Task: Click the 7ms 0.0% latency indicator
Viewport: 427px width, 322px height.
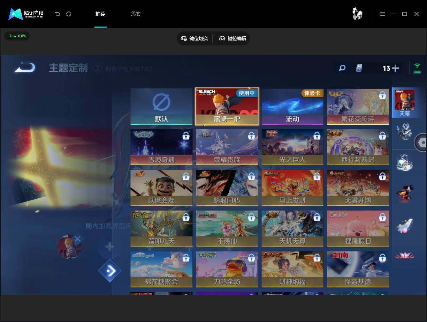Action: click(17, 36)
